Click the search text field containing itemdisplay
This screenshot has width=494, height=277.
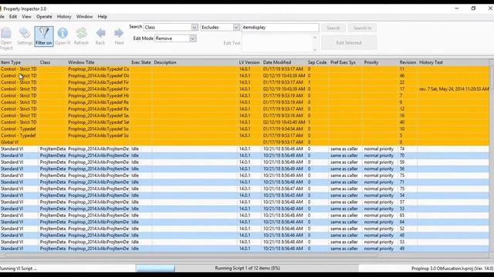pyautogui.click(x=280, y=28)
